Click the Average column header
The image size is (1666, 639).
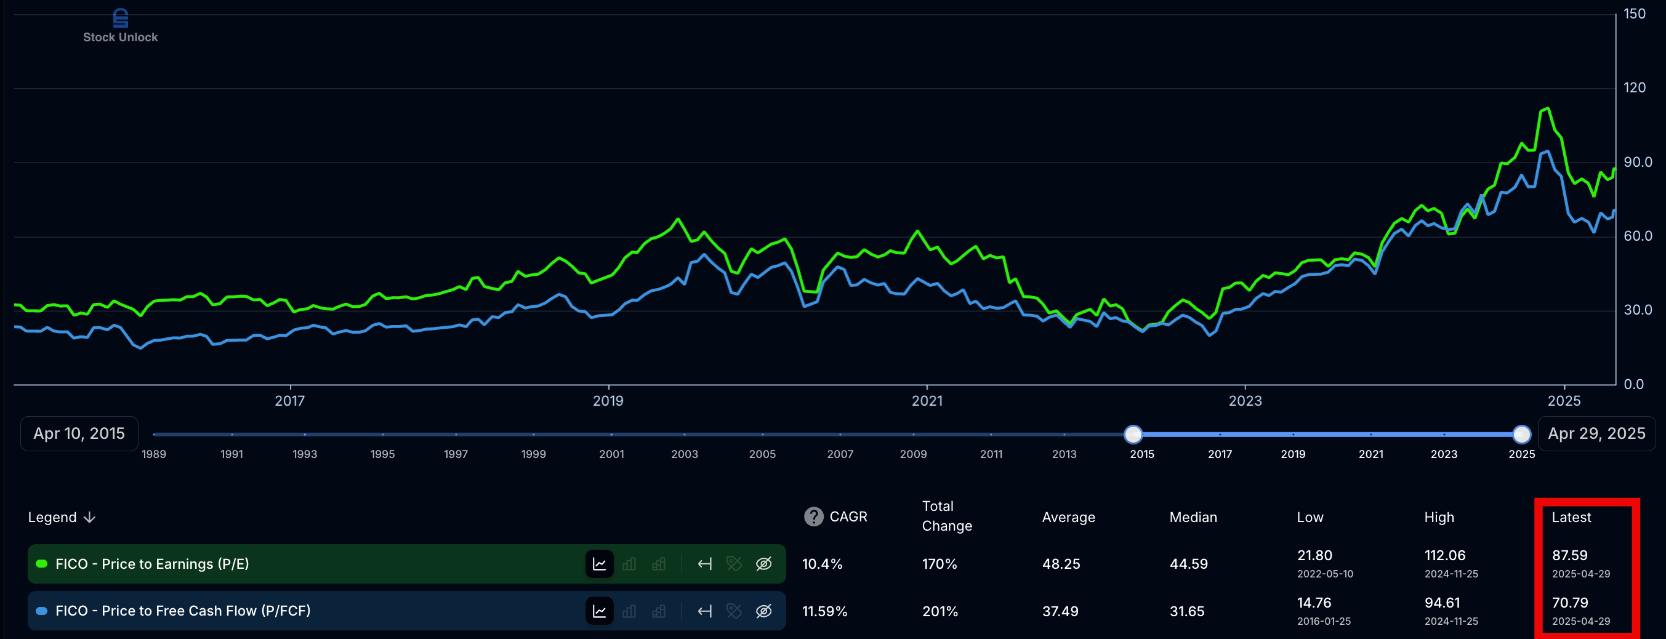point(1068,517)
